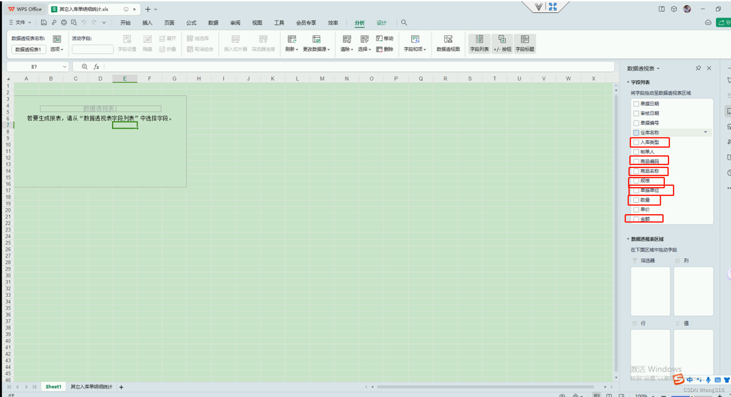The image size is (731, 397).
Task: Click the 活动字段 input field
Action: click(92, 50)
